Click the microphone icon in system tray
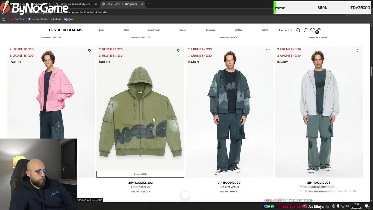 tap(338, 206)
